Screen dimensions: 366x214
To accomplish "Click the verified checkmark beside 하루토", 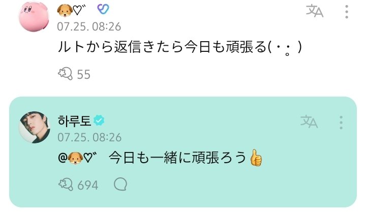I will click(99, 120).
